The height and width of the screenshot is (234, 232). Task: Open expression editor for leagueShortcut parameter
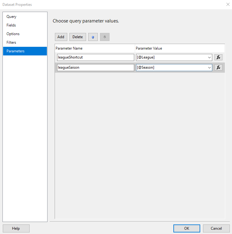click(x=218, y=57)
